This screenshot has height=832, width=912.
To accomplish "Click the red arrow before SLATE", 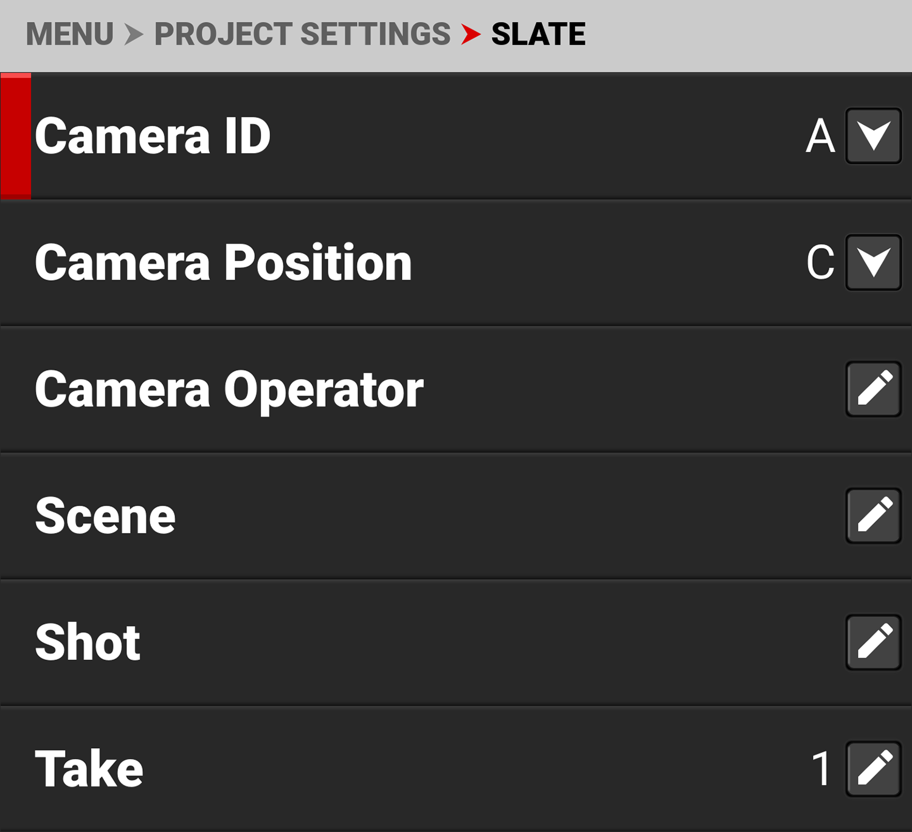I will [471, 34].
